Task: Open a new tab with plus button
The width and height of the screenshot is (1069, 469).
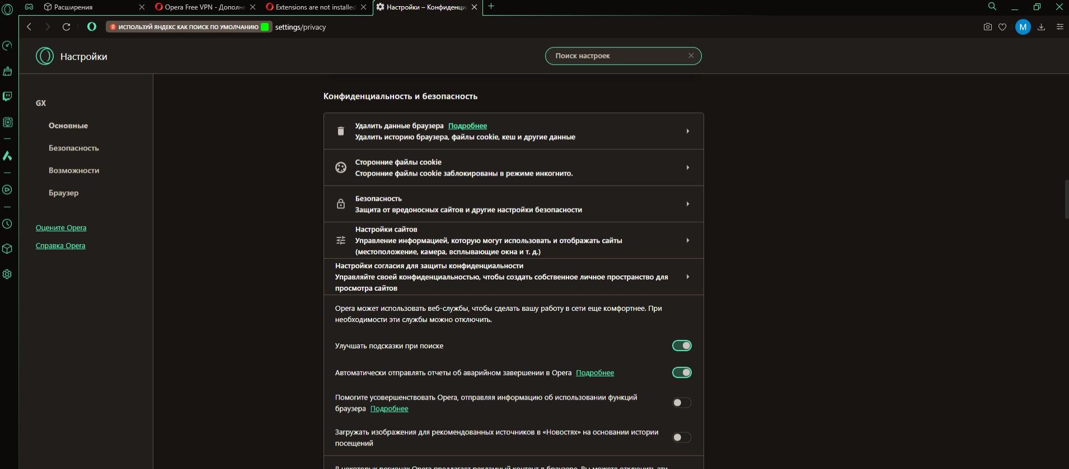Action: point(491,6)
